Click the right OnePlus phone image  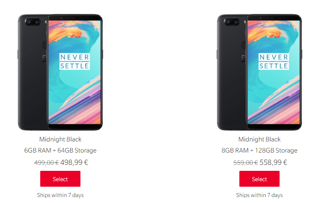pyautogui.click(x=259, y=72)
